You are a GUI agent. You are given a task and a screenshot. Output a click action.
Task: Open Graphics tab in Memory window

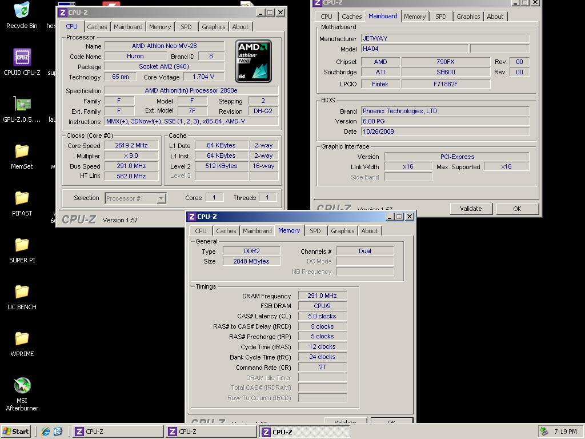click(x=343, y=231)
